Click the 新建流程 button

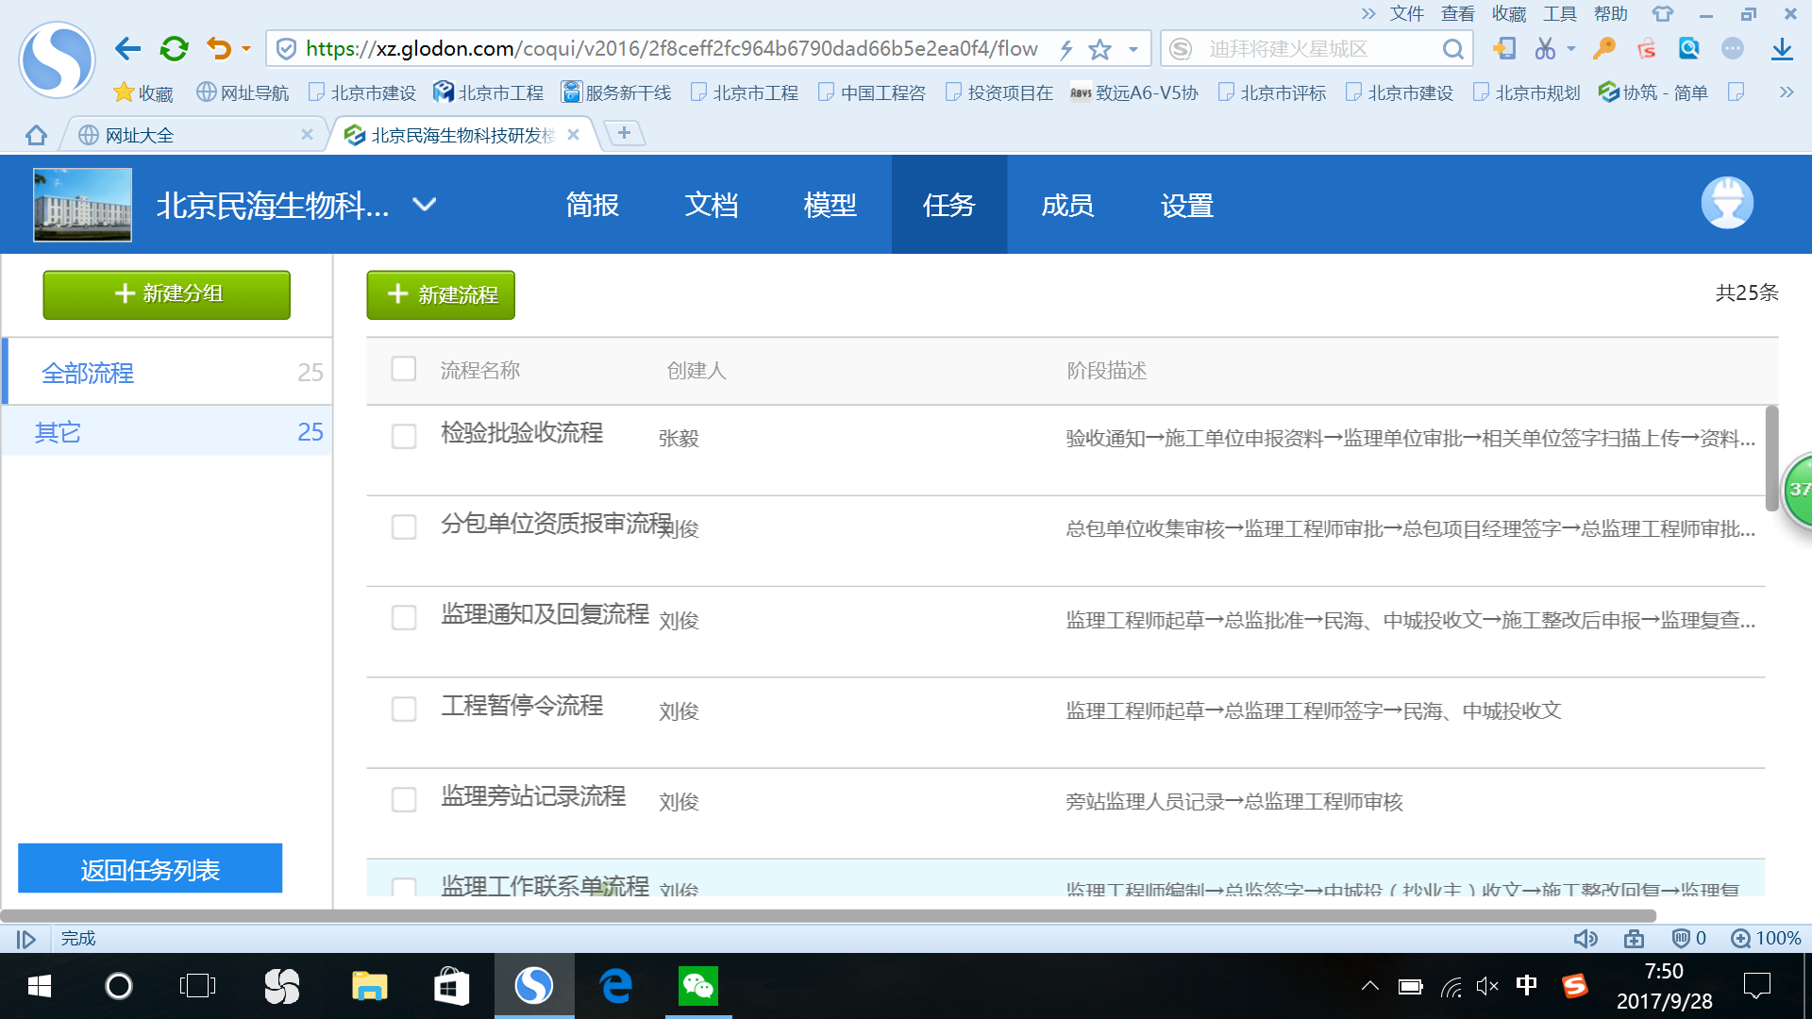pos(440,294)
